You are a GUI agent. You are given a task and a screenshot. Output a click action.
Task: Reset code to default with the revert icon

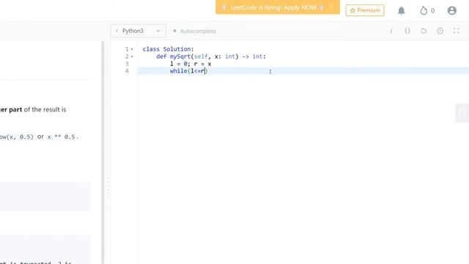tap(424, 31)
